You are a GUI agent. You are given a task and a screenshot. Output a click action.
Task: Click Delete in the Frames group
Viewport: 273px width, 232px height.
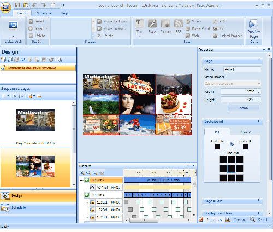coord(105,36)
